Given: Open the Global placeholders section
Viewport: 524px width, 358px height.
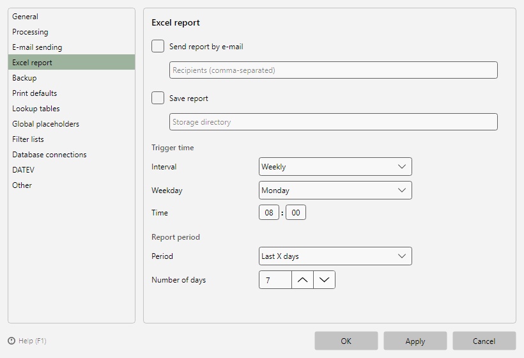Looking at the screenshot, I should 72,124.
